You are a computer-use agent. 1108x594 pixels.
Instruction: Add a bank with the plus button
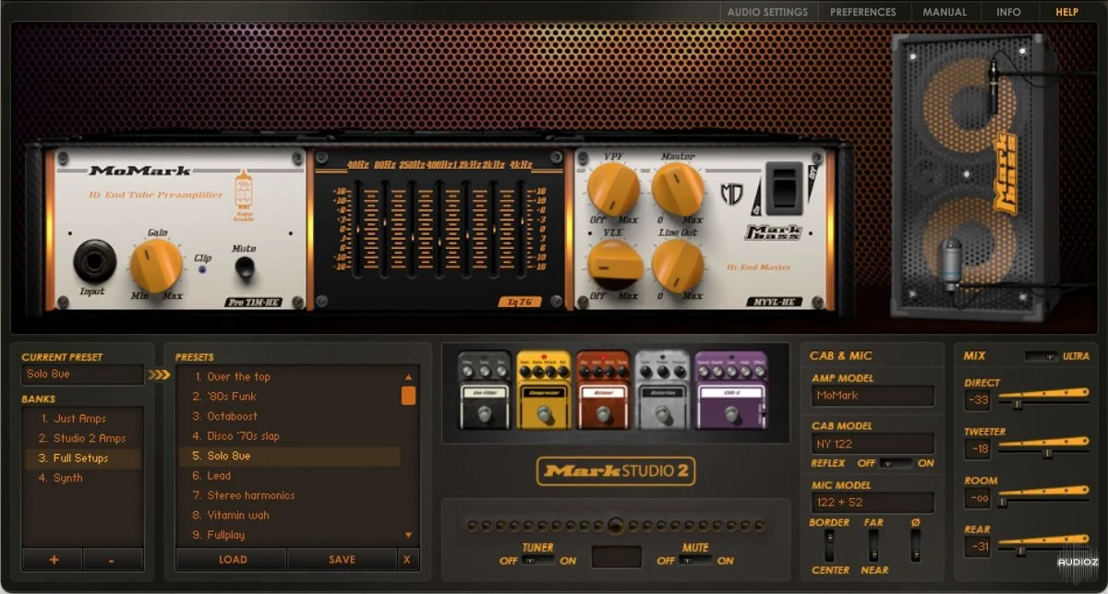click(52, 559)
